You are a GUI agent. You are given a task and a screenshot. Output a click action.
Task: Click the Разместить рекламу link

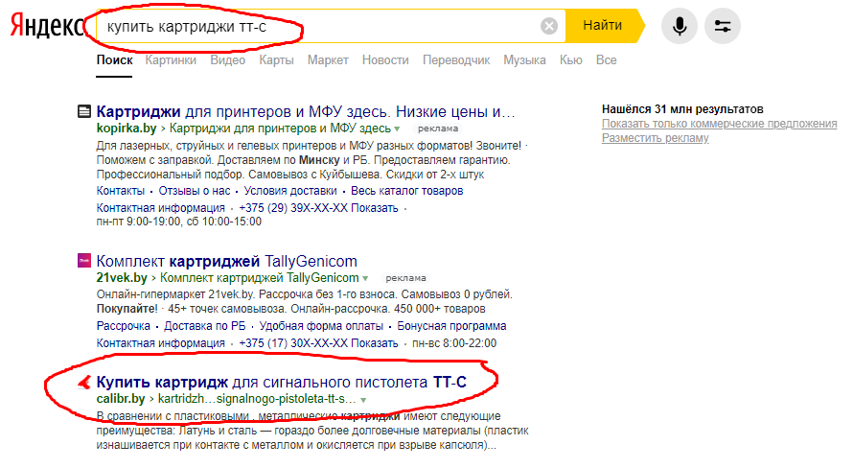point(655,138)
